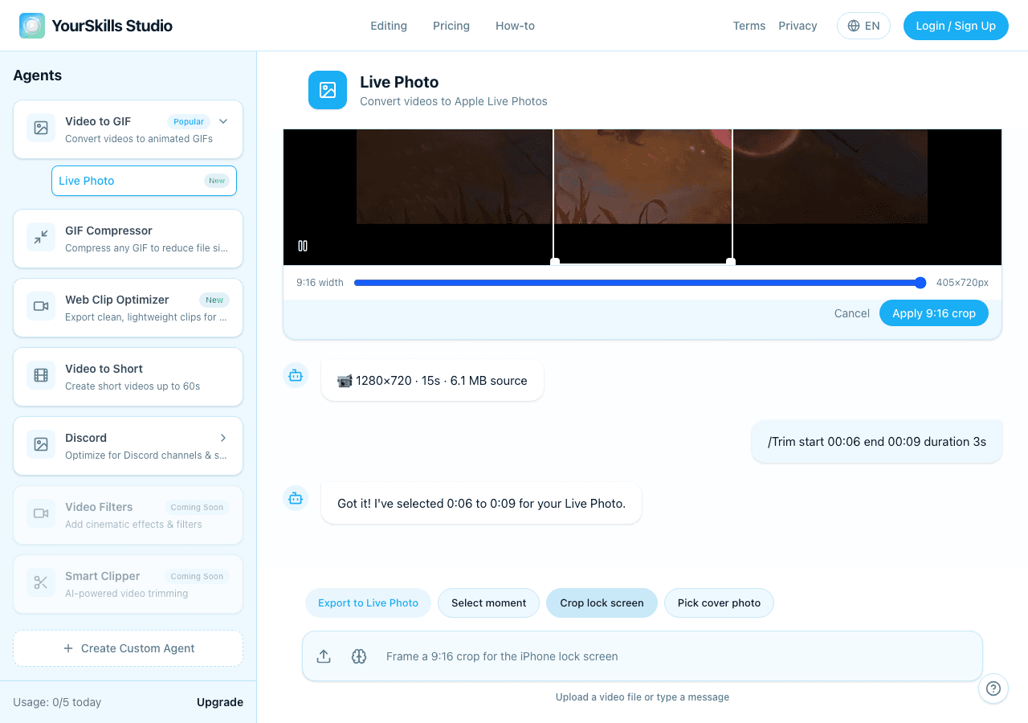This screenshot has height=723, width=1028.
Task: Focus the message input field
Action: point(679,656)
